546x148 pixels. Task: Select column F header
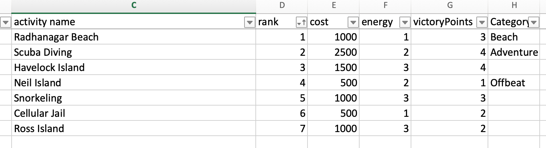click(x=385, y=5)
